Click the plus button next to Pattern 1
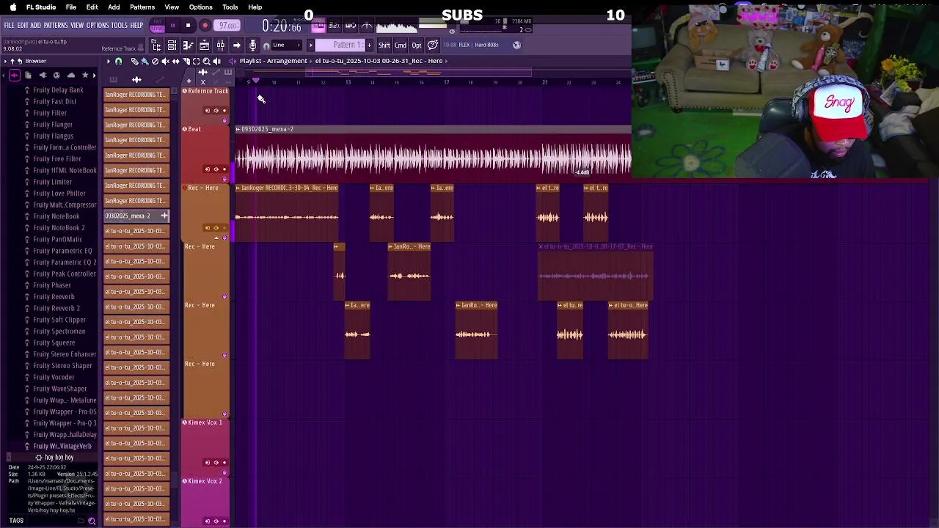 point(369,45)
